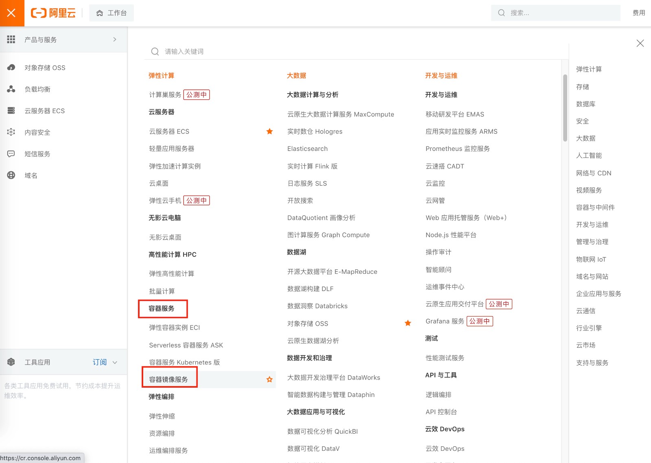Jump to 云市场 category
The image size is (651, 463).
pos(586,345)
